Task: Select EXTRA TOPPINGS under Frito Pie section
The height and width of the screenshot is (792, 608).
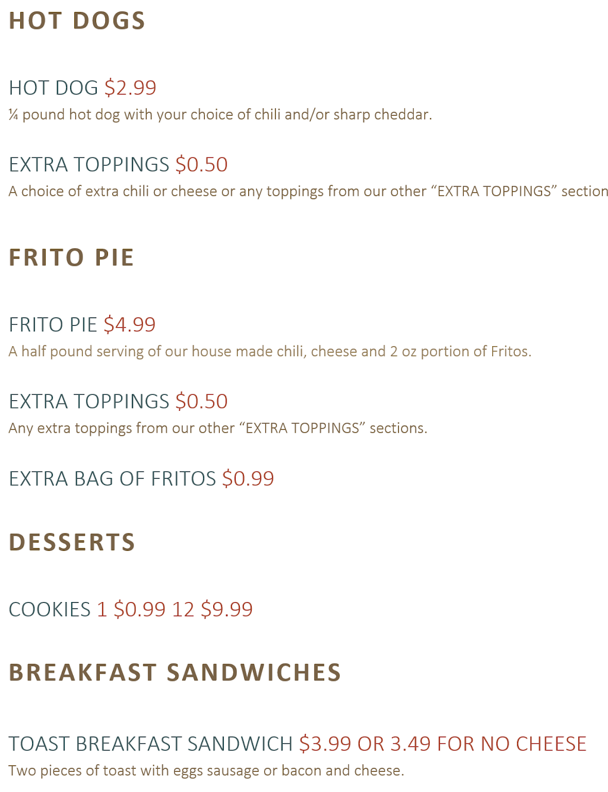Action: [x=89, y=401]
